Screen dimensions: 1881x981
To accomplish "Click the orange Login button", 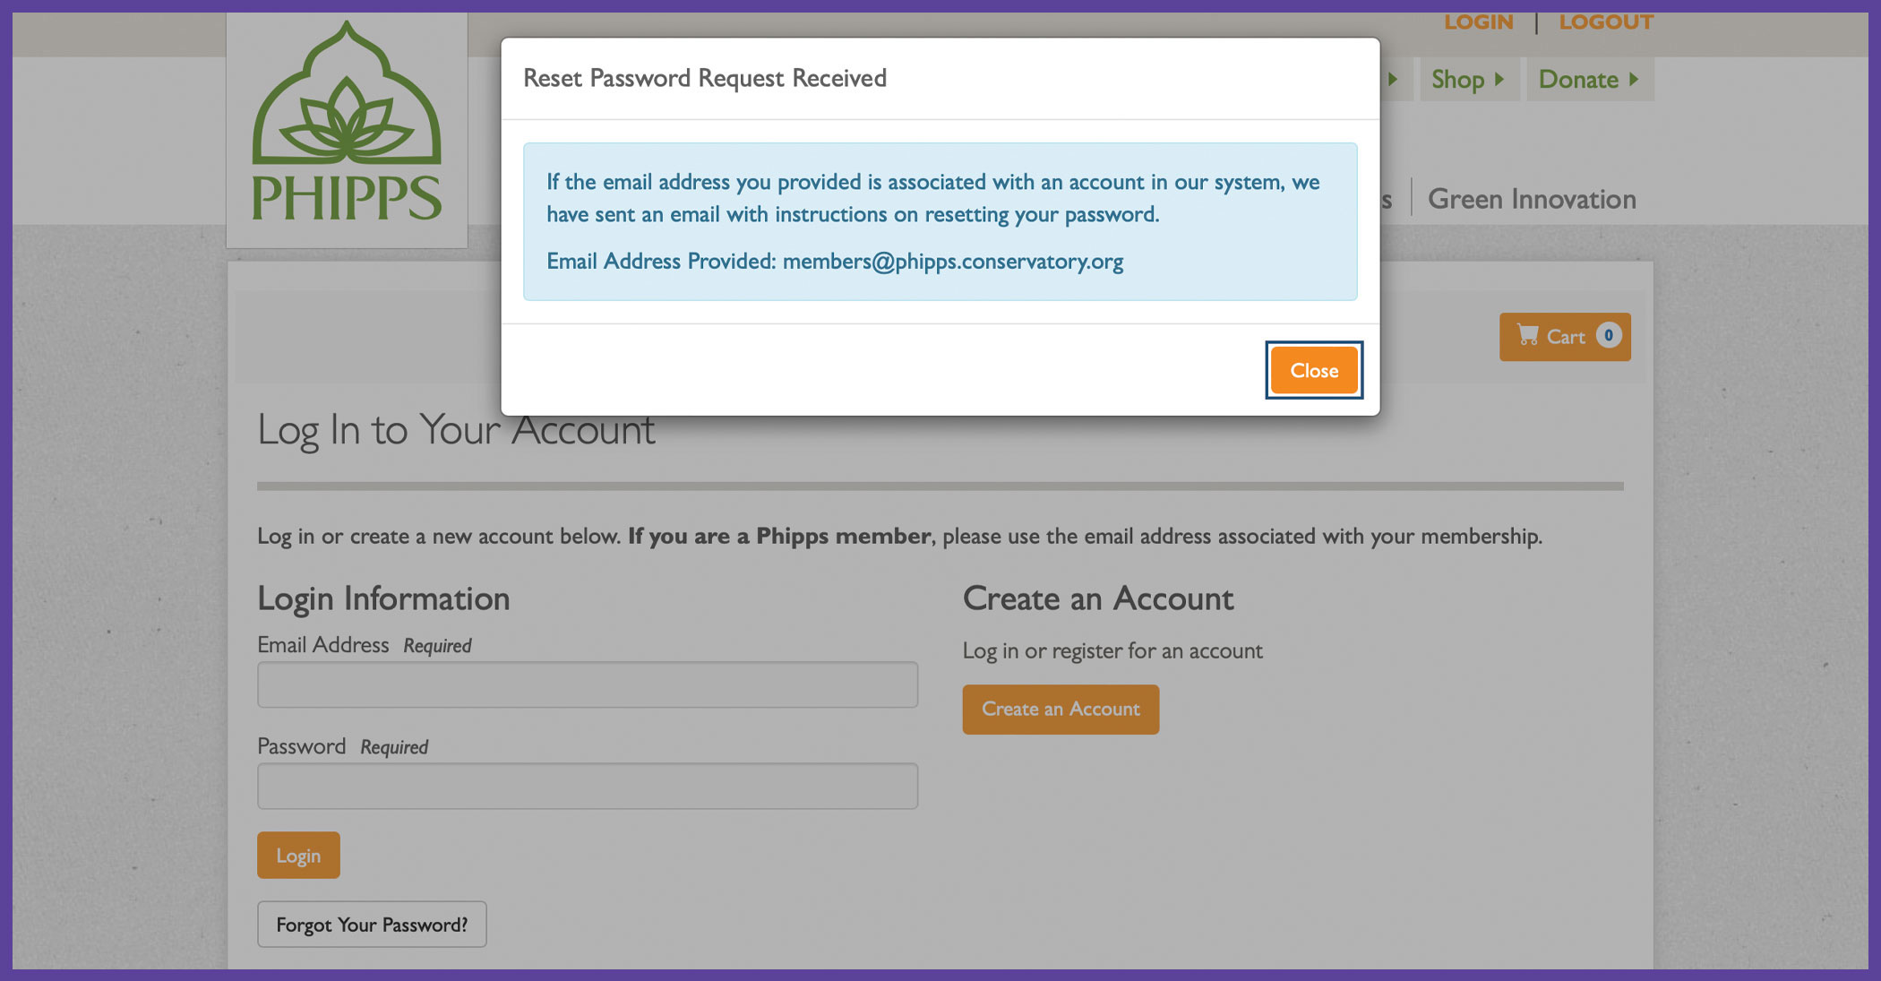I will click(x=298, y=855).
